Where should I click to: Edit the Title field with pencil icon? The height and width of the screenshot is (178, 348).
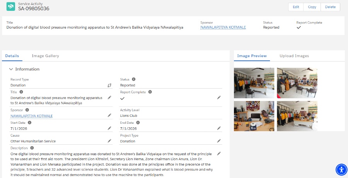(109, 98)
